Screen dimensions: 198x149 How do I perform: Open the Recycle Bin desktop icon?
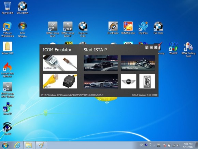(8, 8)
